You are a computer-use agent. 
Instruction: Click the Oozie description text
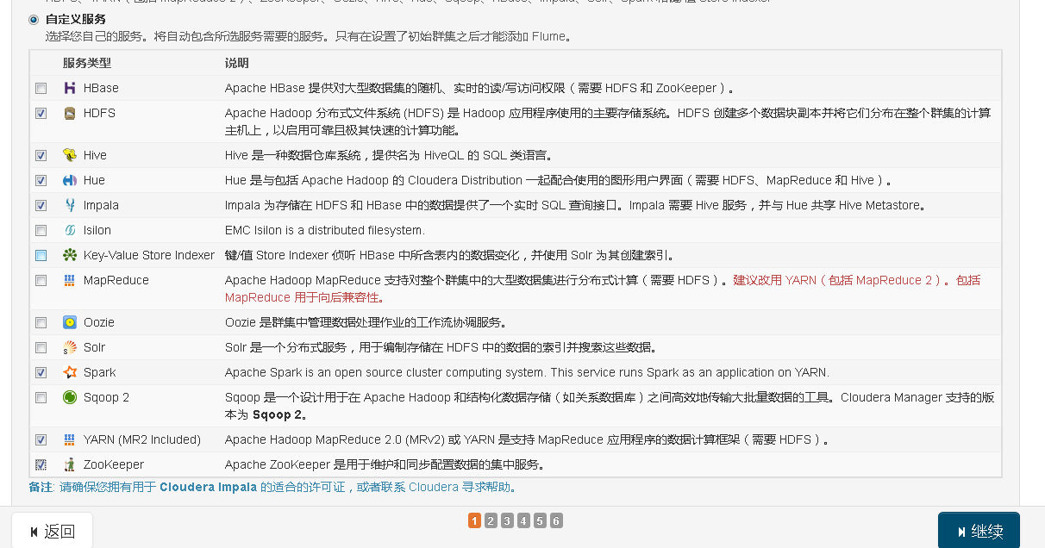coord(366,322)
